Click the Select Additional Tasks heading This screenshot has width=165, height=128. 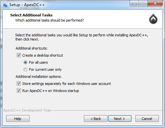click(31, 15)
